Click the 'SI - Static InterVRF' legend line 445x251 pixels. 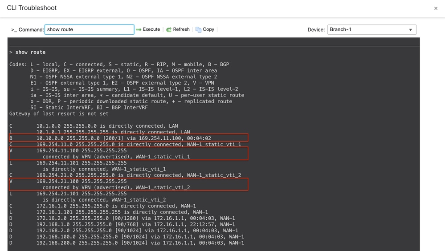coord(89,108)
